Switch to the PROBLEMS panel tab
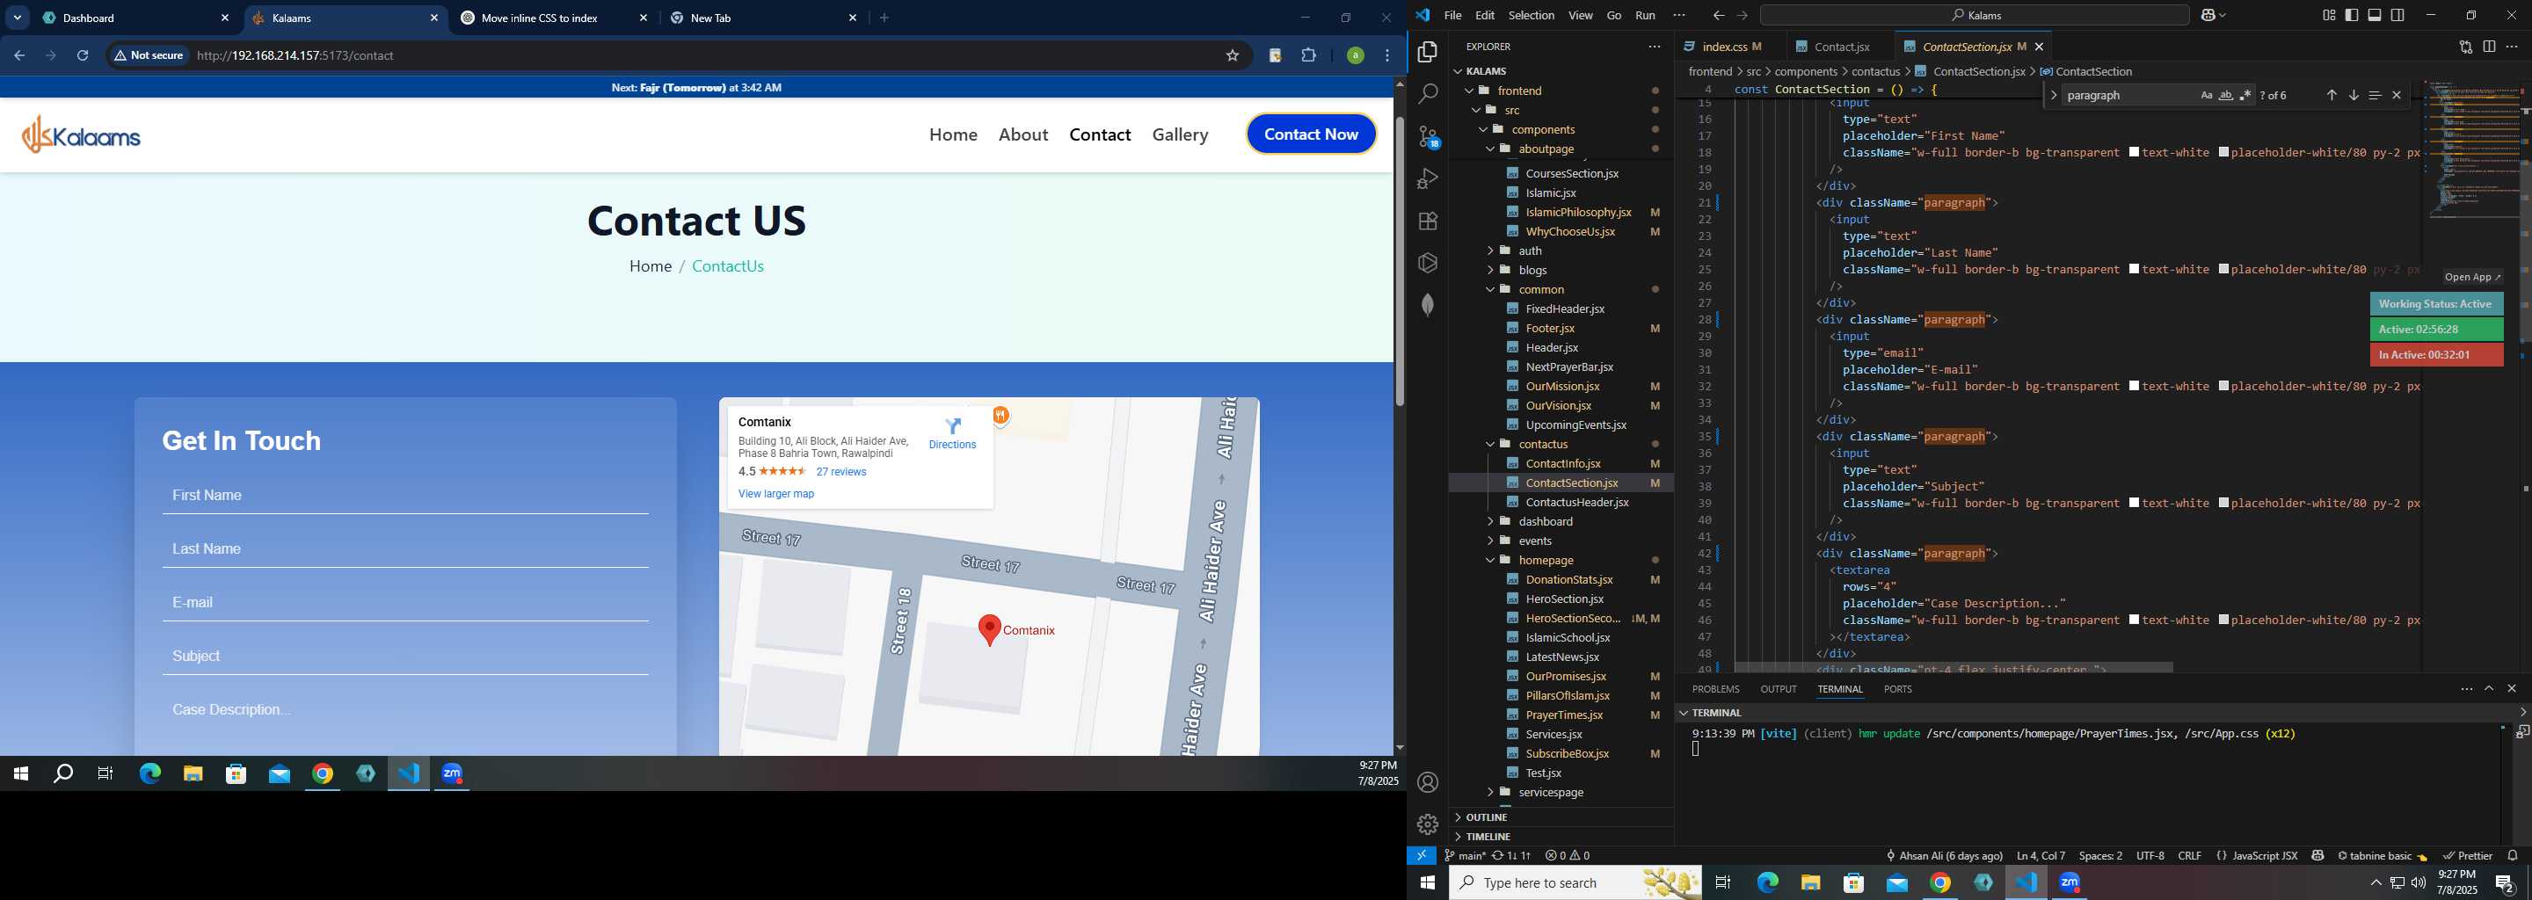The width and height of the screenshot is (2532, 900). (x=1715, y=689)
